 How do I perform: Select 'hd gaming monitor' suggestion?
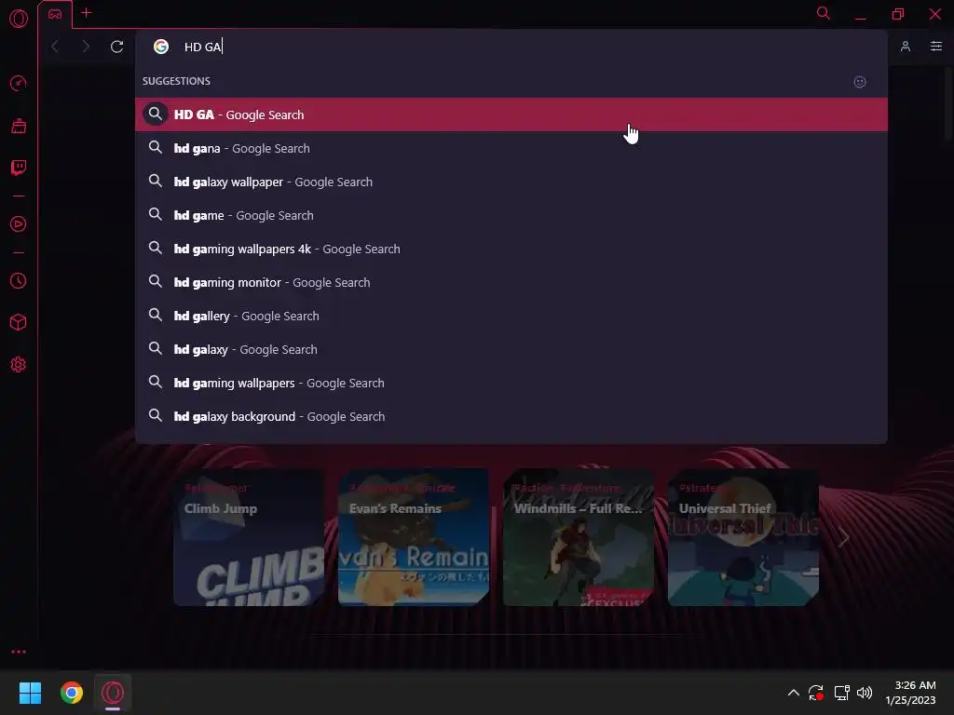coord(511,282)
